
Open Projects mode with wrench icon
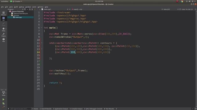(3, 35)
